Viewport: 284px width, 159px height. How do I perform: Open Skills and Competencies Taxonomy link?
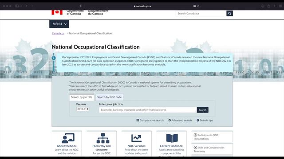click(209, 149)
